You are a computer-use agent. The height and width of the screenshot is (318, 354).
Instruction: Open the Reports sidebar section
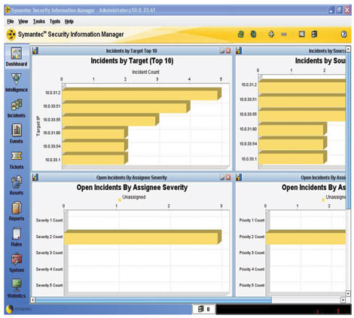17,212
